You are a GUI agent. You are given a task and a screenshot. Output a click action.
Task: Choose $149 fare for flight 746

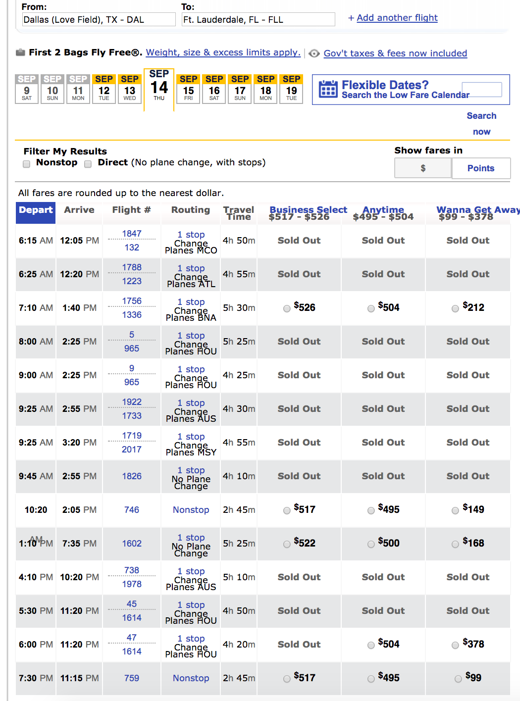(x=455, y=510)
